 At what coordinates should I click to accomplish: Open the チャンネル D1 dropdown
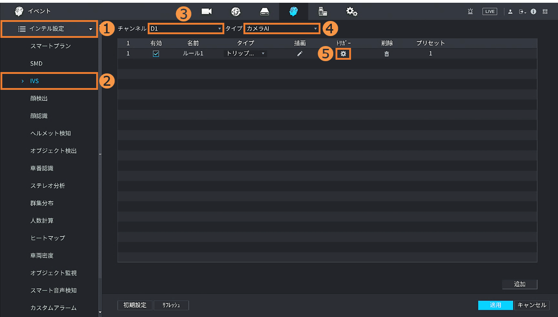(186, 29)
